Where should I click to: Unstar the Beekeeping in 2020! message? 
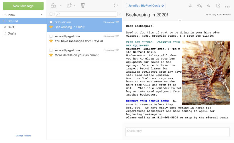coord(51,27)
